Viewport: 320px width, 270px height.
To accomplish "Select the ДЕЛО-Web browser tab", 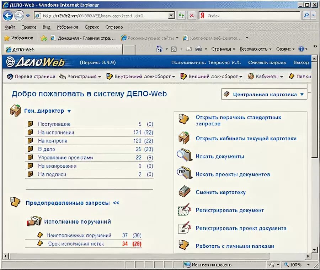I will tap(63, 49).
